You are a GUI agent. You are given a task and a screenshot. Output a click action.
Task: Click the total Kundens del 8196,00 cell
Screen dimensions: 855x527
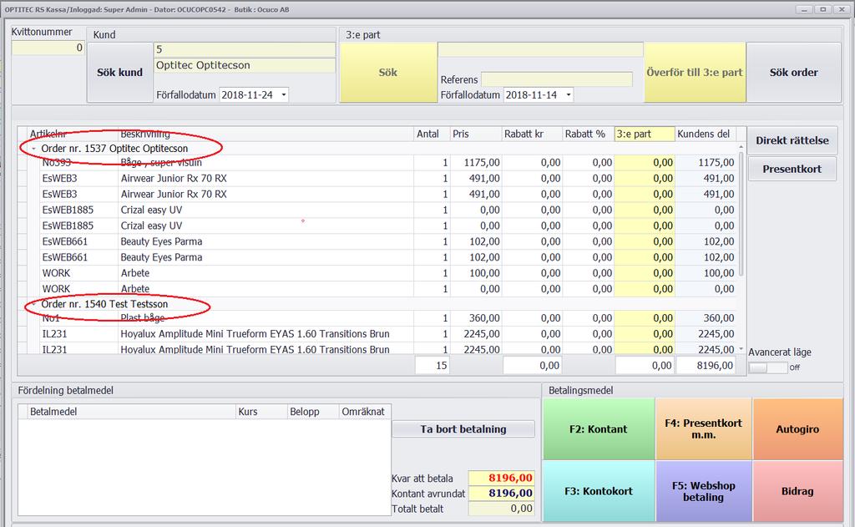[x=706, y=366]
